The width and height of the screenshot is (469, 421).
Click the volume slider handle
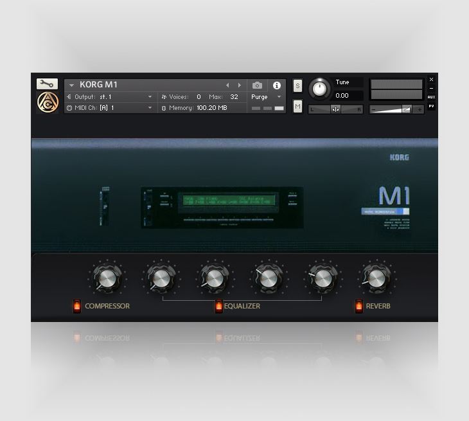pos(406,109)
